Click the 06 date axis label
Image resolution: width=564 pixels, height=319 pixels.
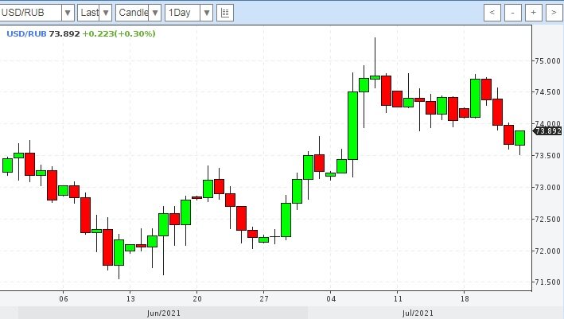pyautogui.click(x=64, y=298)
